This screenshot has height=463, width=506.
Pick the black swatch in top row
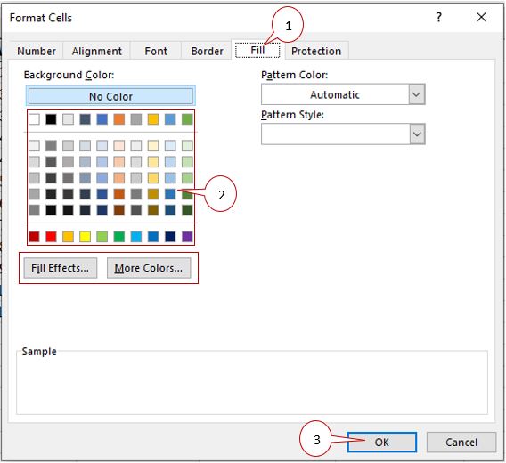pos(51,119)
